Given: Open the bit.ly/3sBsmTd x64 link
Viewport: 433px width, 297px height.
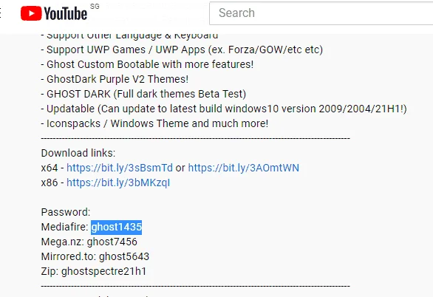Looking at the screenshot, I should click(120, 168).
